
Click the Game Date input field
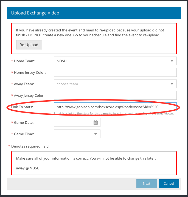pos(77,122)
